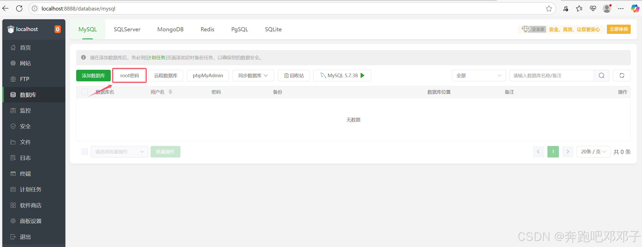This screenshot has height=247, width=642.
Task: Open 文件 in the sidebar
Action: (34, 142)
